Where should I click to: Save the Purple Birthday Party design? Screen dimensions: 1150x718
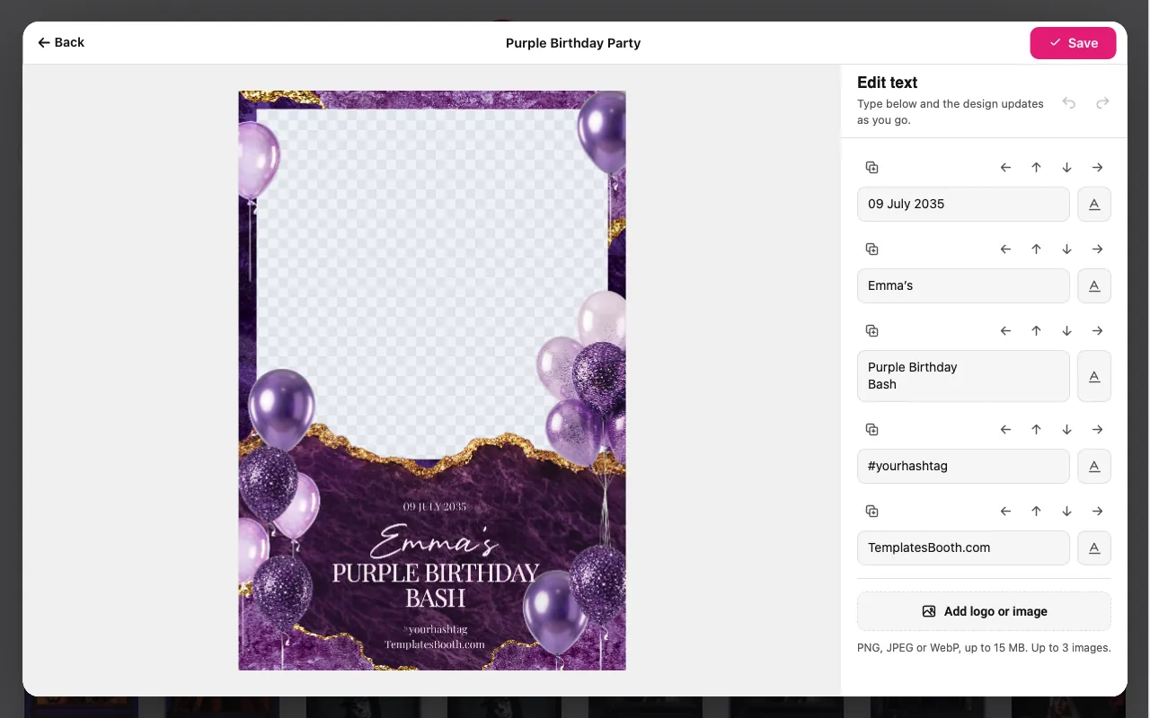click(x=1073, y=43)
